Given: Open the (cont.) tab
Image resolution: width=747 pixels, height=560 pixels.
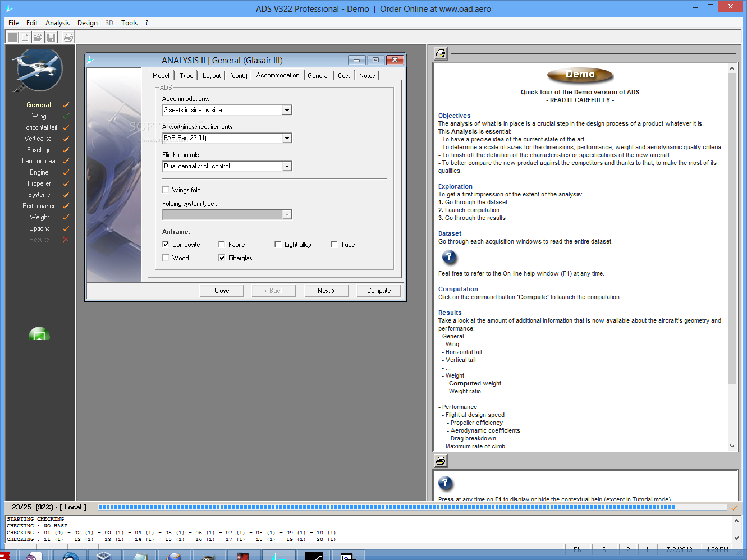Looking at the screenshot, I should pos(239,76).
